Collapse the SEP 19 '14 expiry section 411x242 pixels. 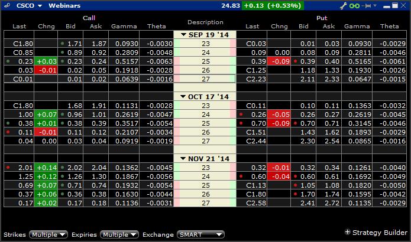185,35
